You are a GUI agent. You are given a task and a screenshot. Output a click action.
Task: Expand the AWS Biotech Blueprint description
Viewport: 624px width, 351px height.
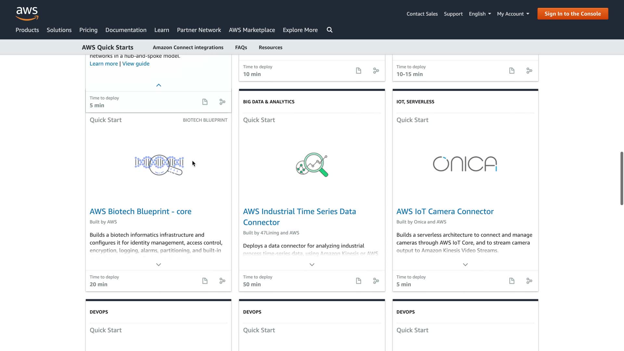[159, 265]
